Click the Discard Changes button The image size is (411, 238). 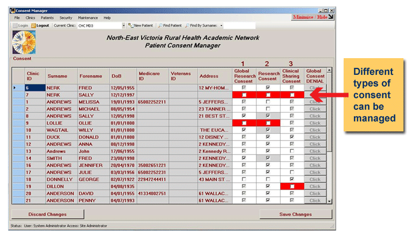point(48,214)
